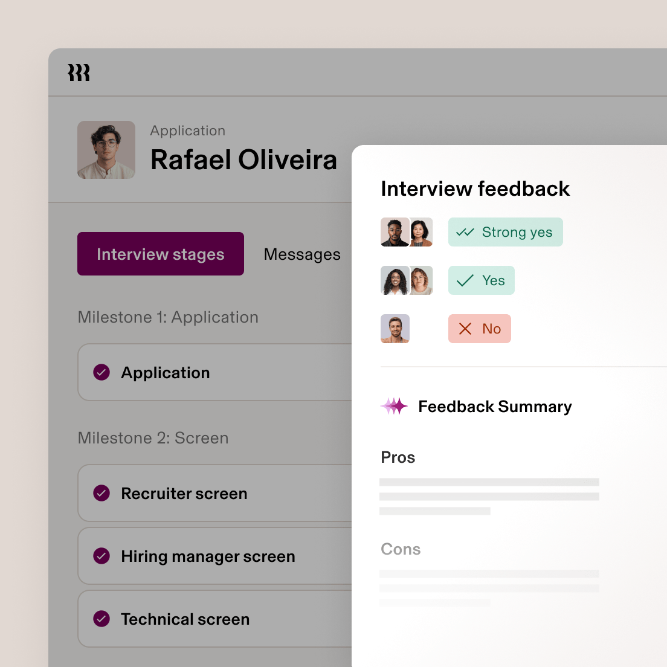Open the Interview stages tab

[x=160, y=254]
